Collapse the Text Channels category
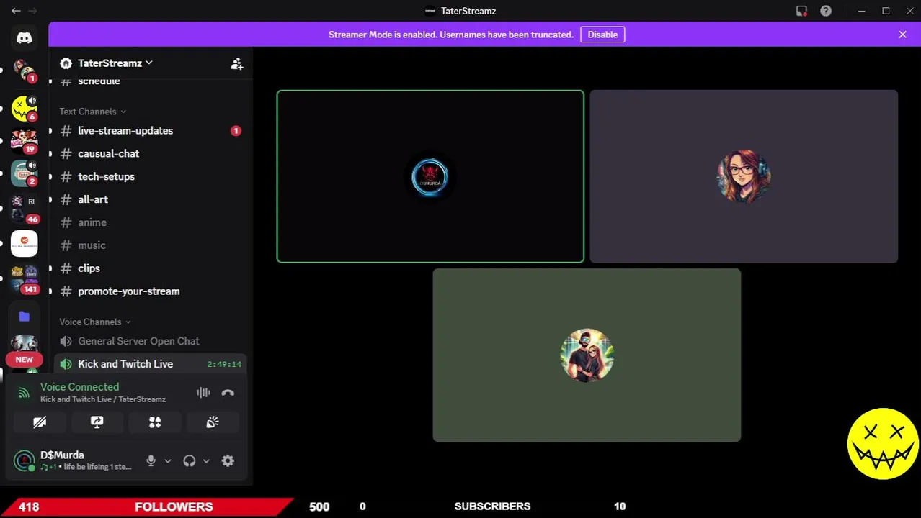 92,112
